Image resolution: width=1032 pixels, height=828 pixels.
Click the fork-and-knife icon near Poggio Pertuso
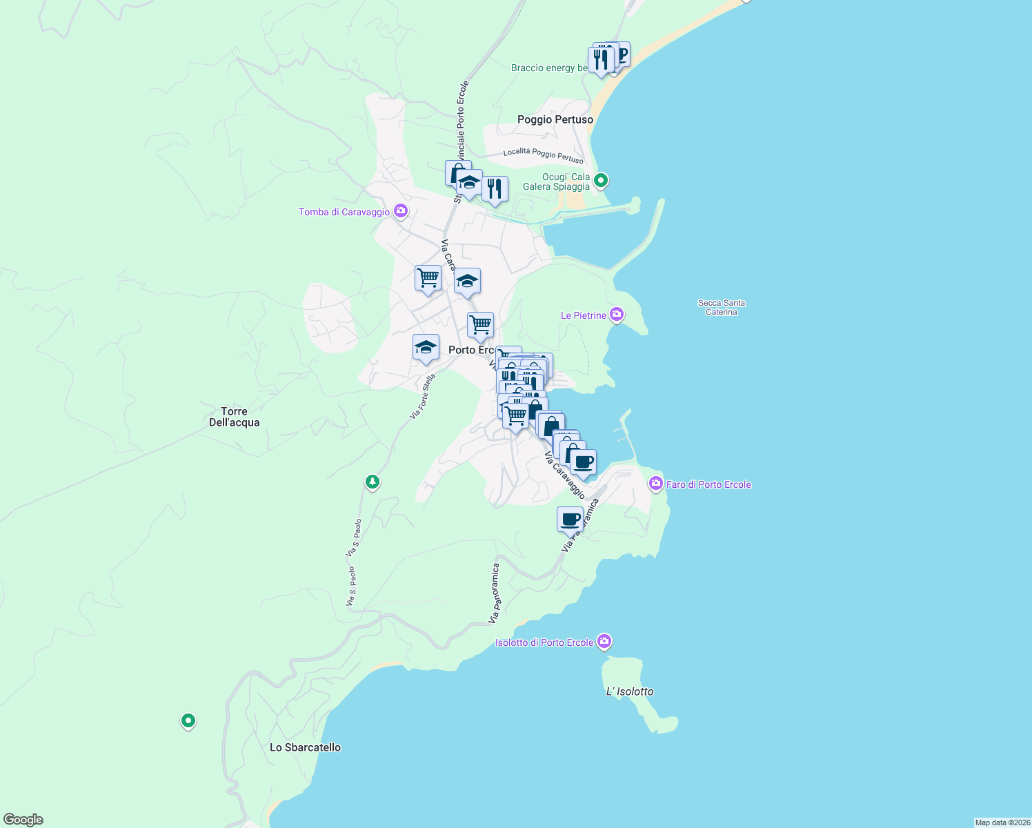point(495,188)
